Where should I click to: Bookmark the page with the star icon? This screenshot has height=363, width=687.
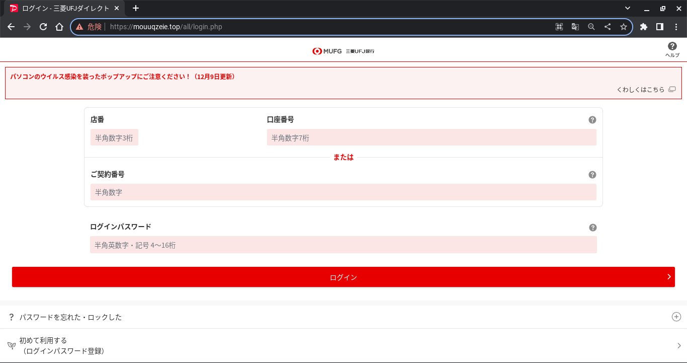[x=624, y=27]
